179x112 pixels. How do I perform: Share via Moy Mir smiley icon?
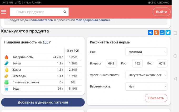coord(162,32)
